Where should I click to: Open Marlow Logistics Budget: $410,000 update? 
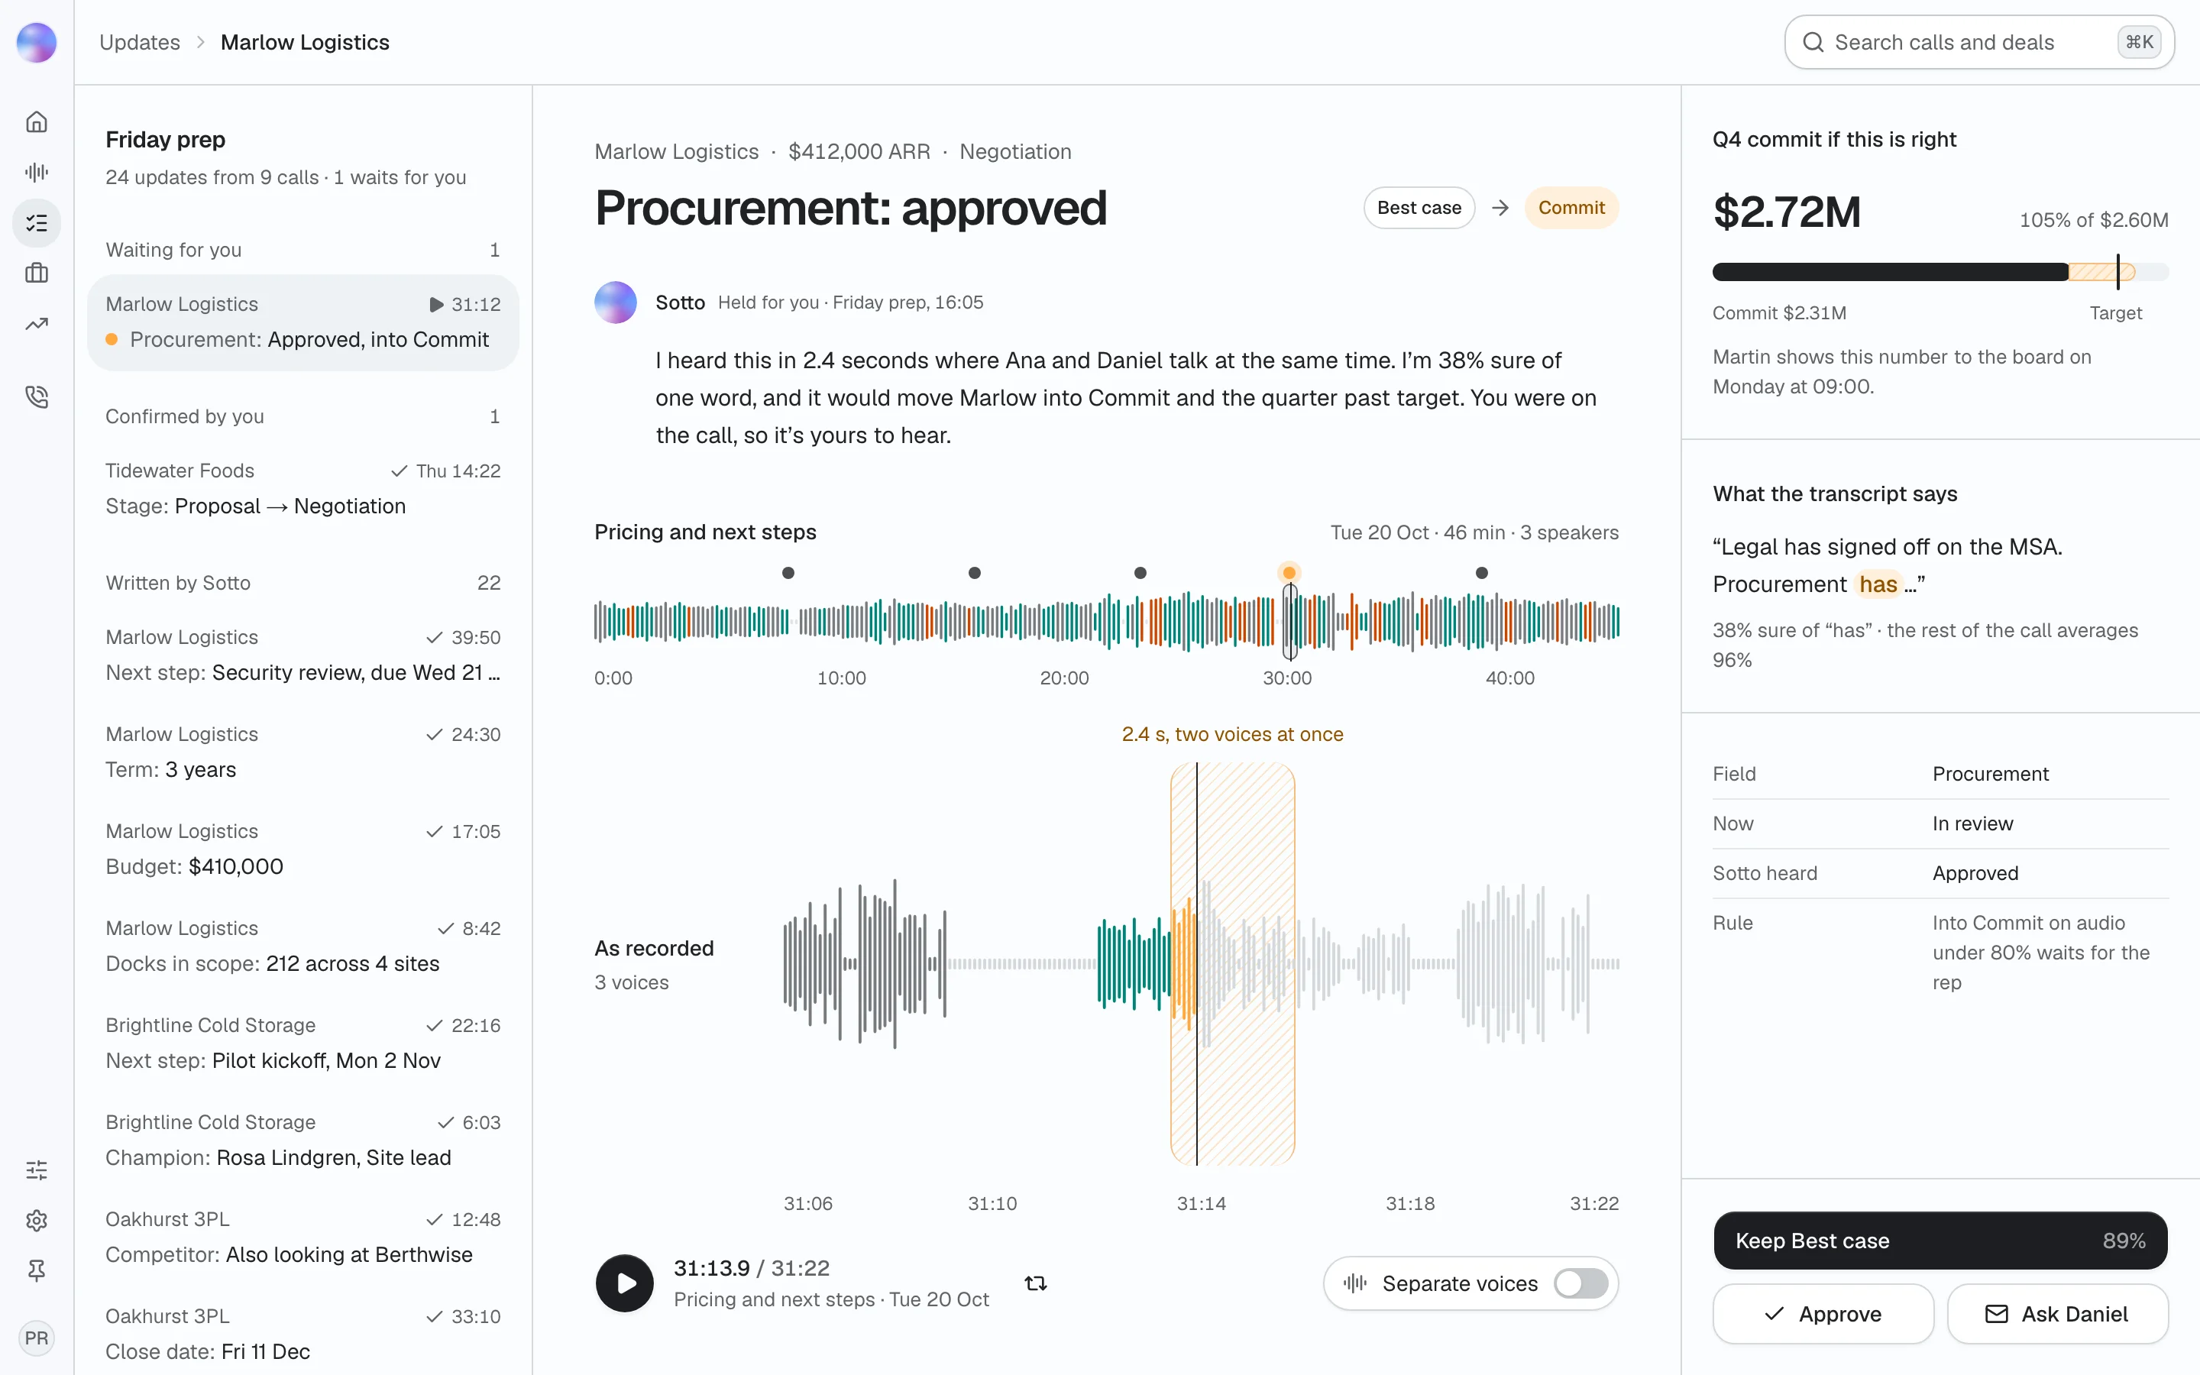pyautogui.click(x=302, y=849)
